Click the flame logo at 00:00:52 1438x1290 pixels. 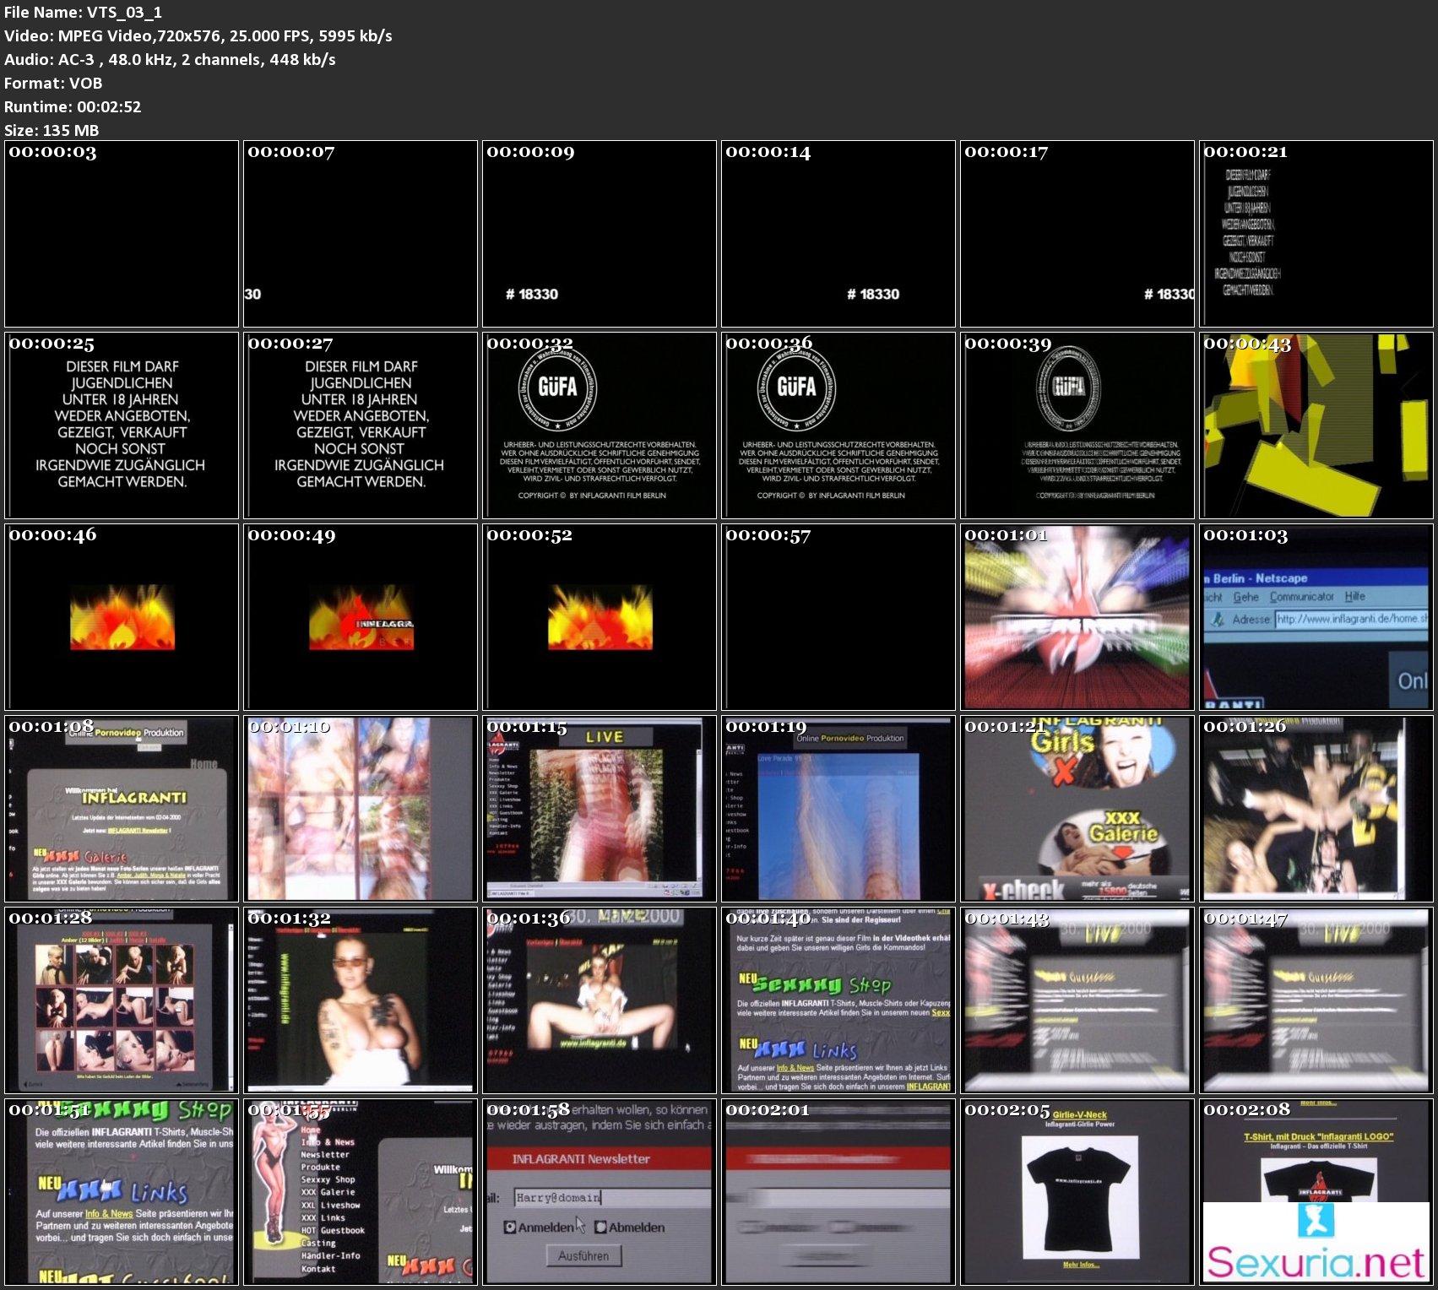click(600, 618)
